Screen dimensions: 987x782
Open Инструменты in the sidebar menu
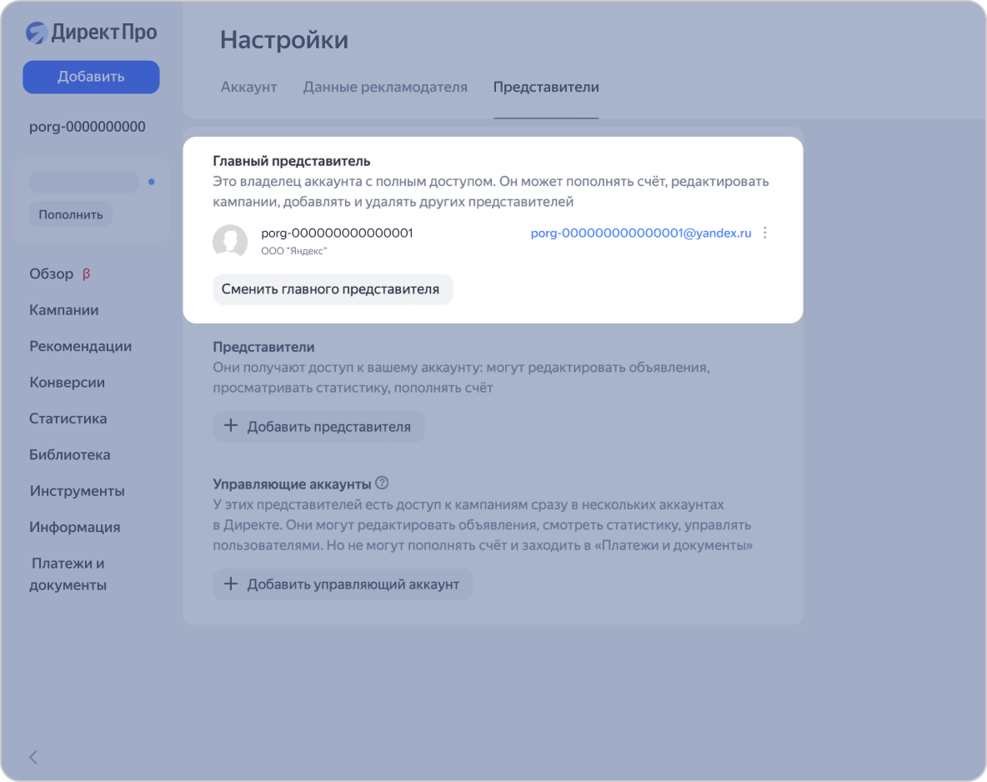[77, 491]
